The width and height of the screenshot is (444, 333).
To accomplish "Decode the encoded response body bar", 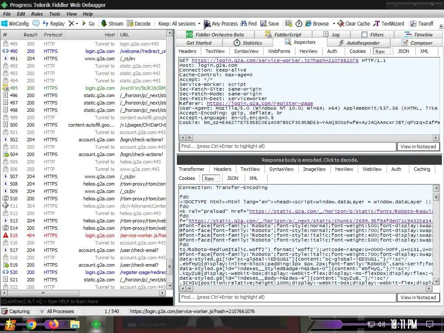I will (309, 160).
